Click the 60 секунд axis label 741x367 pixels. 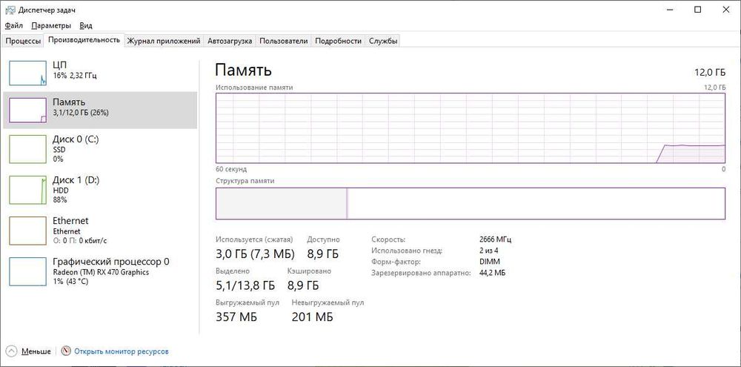(231, 169)
